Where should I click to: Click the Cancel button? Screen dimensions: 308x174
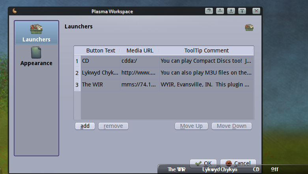[x=238, y=163]
